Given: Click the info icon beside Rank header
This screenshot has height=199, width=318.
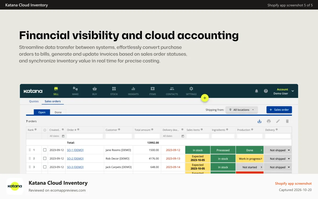Looking at the screenshot, I should pyautogui.click(x=36, y=130).
